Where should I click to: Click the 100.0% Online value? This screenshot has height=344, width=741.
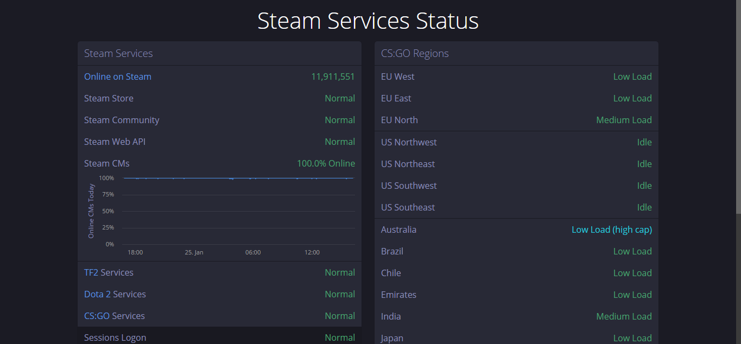coord(326,163)
